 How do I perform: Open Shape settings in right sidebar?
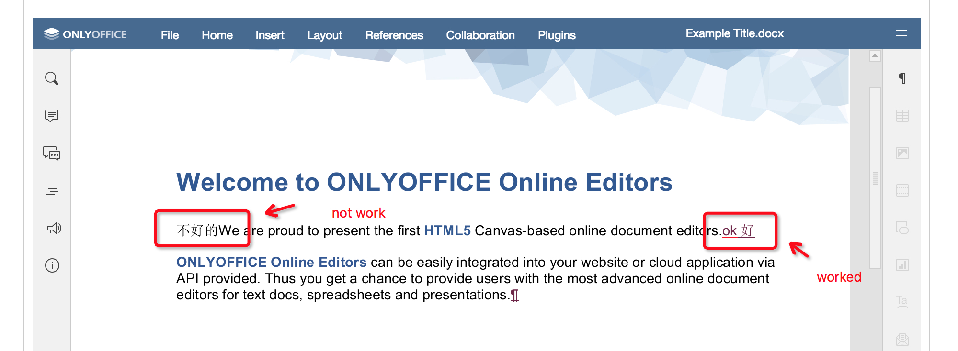[x=902, y=228]
